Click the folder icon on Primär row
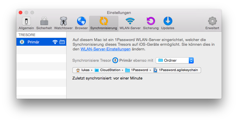This screenshot has width=238, height=122. [x=62, y=42]
